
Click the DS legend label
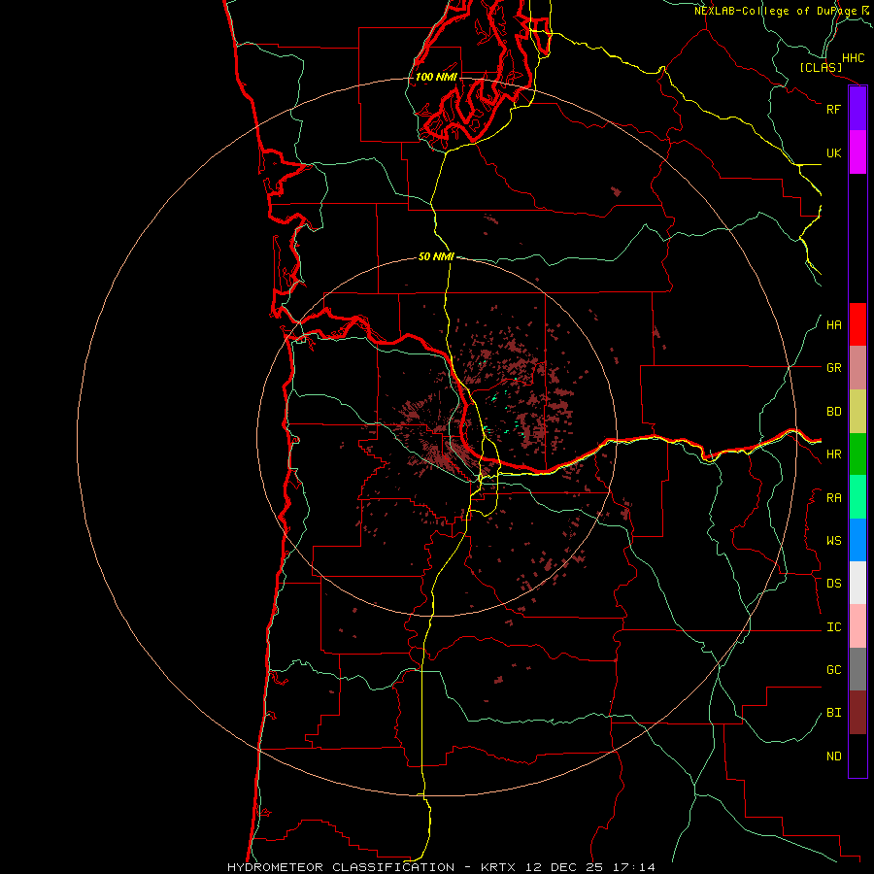(833, 584)
